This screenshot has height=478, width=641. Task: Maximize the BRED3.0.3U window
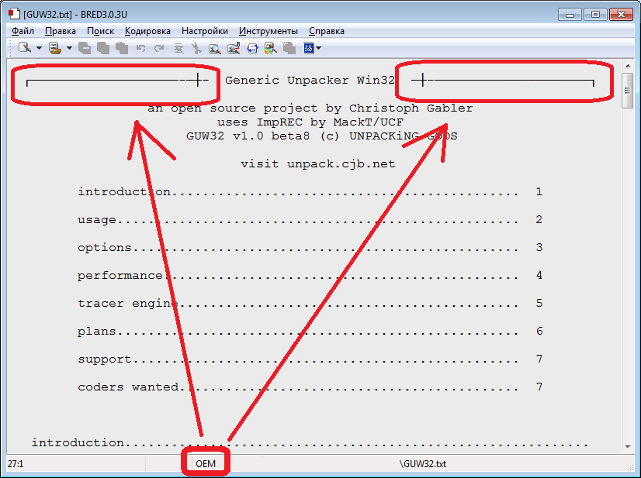595,15
